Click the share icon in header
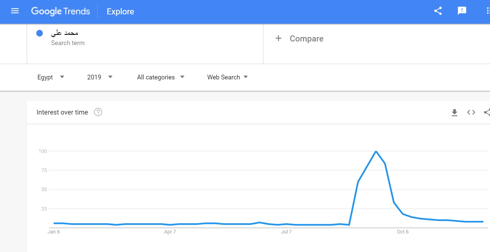490x252 pixels. (x=438, y=11)
